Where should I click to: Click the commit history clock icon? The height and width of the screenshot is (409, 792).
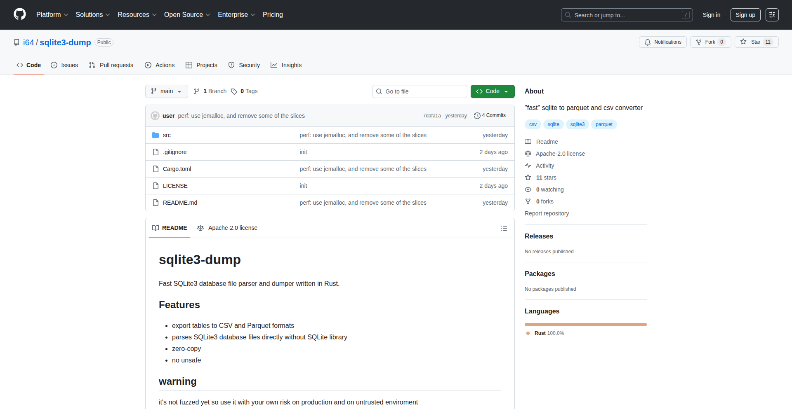pos(477,116)
